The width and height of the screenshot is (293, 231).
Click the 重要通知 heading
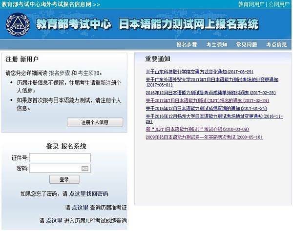click(x=158, y=59)
